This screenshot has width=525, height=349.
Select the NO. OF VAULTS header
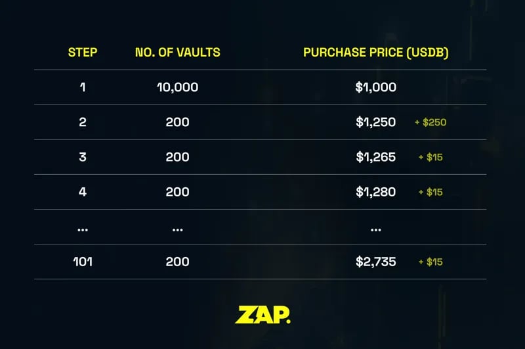(177, 53)
